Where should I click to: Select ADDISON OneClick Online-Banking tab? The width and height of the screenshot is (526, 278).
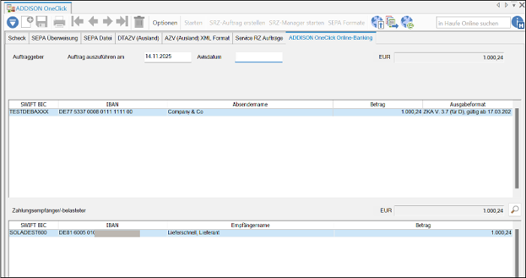tap(331, 38)
